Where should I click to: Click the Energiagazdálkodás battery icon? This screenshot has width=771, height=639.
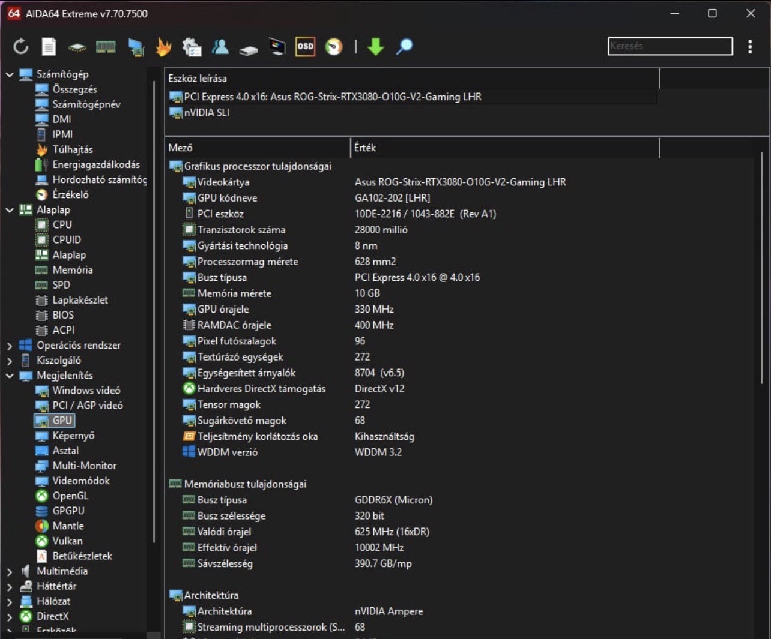[41, 164]
